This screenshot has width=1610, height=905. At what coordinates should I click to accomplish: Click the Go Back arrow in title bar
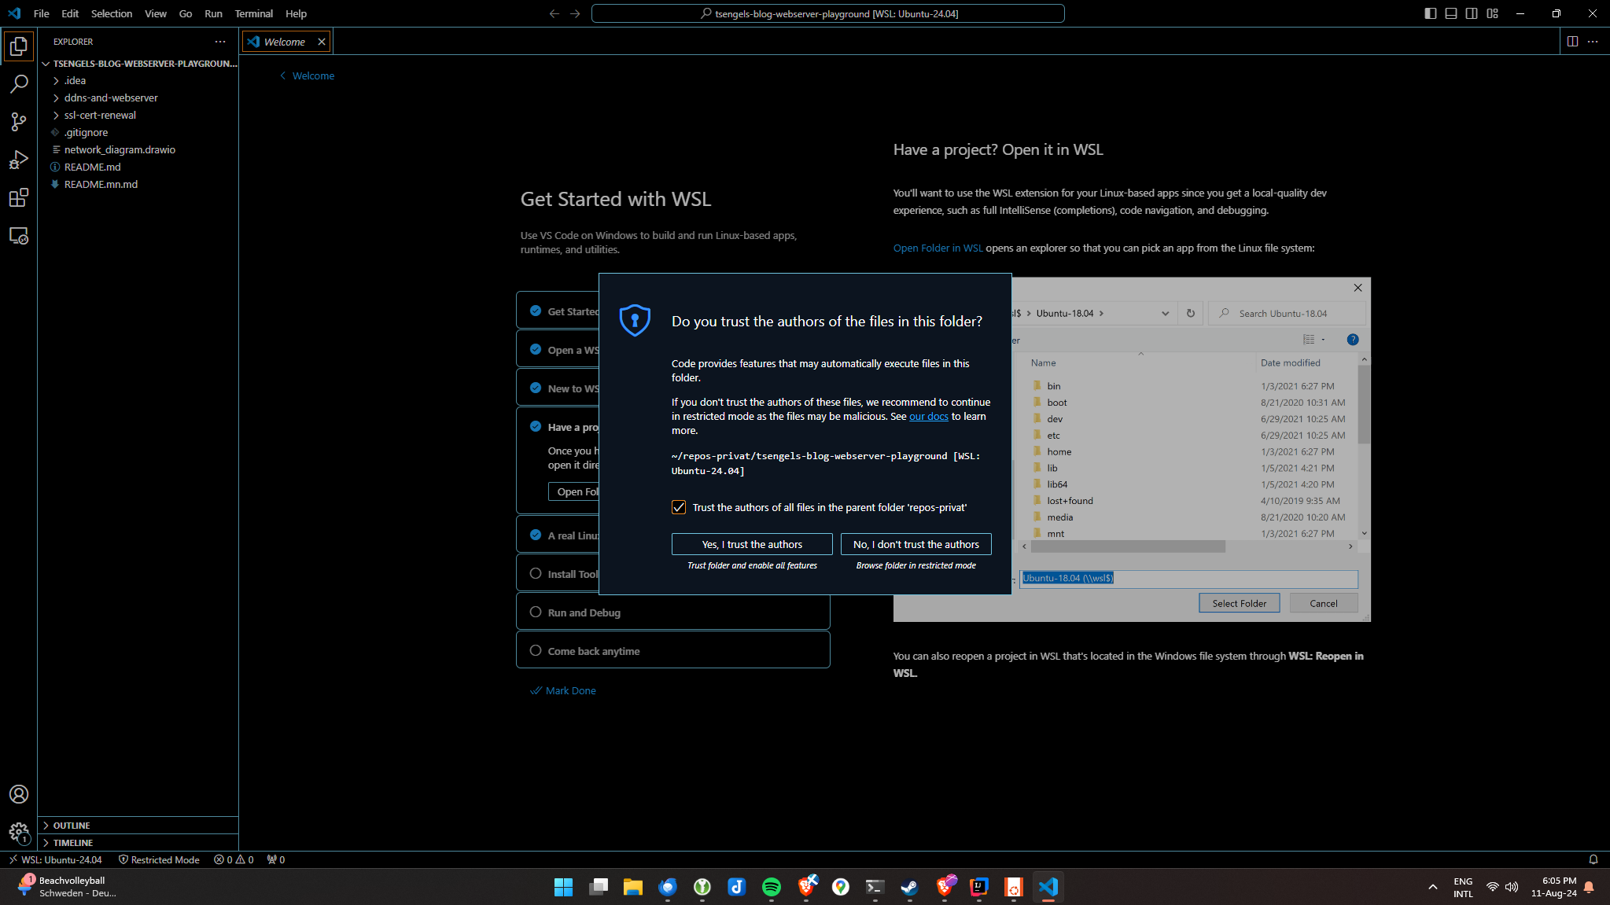pyautogui.click(x=554, y=13)
